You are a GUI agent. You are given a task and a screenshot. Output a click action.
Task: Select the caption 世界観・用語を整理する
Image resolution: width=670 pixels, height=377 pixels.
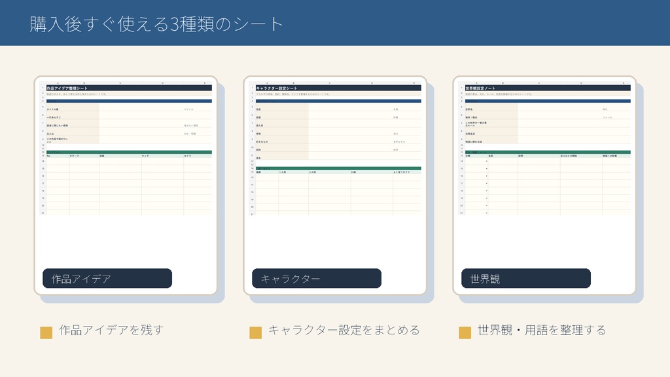tap(542, 330)
